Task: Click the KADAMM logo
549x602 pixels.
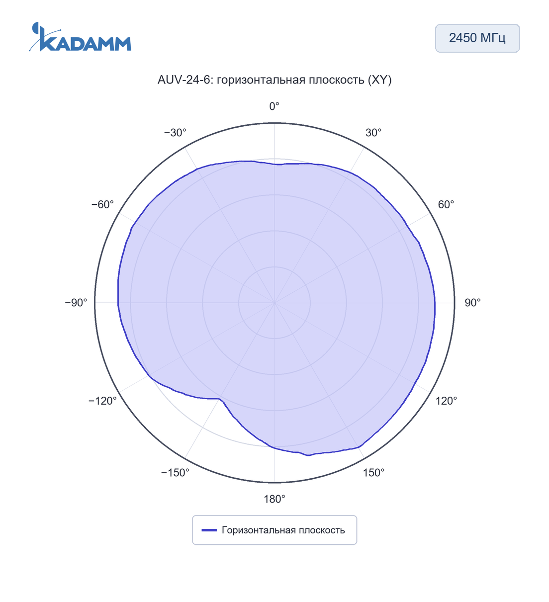Action: coord(80,37)
